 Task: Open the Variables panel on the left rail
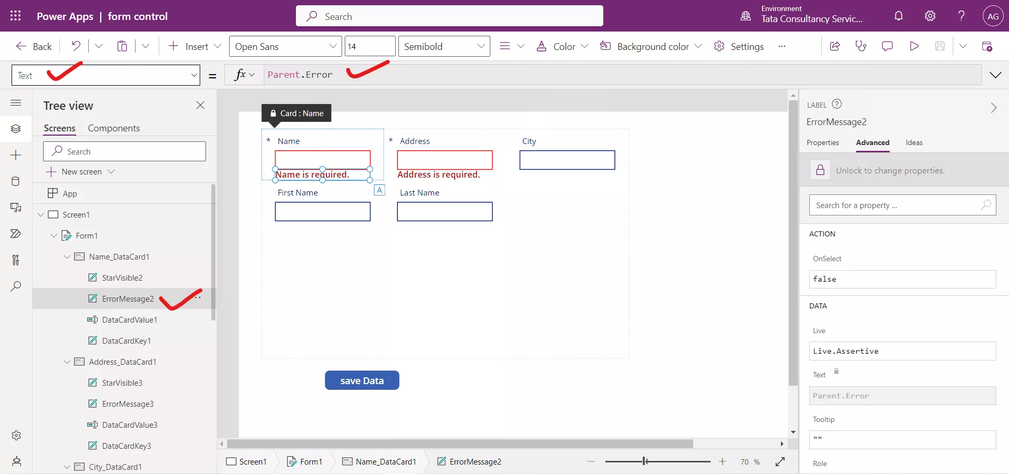[x=16, y=260]
